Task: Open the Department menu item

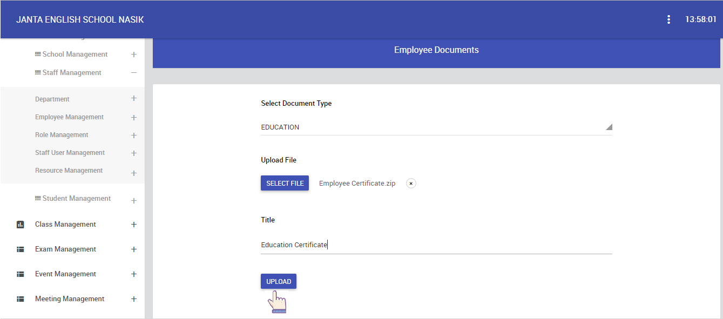Action: pos(52,99)
